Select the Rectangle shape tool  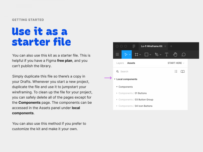(x=146, y=54)
